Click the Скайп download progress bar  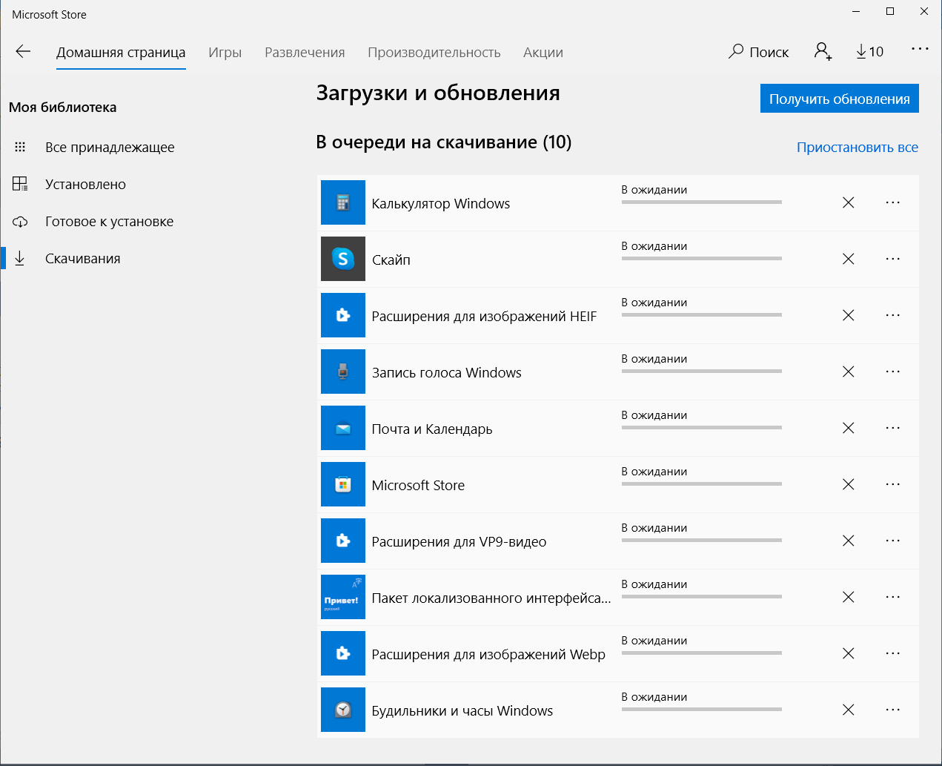click(x=702, y=258)
